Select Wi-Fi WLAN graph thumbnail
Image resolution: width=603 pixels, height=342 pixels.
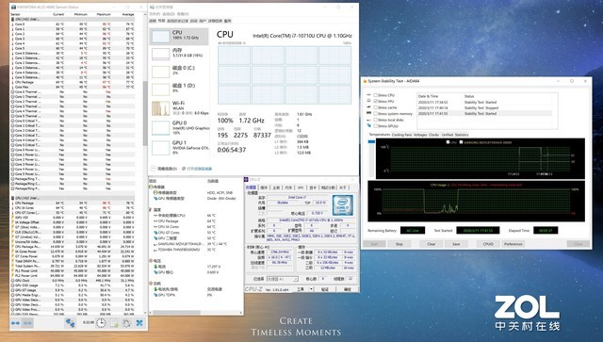161,108
